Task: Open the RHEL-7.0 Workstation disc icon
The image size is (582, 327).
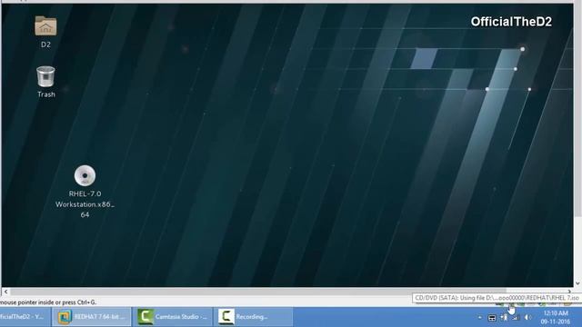Action: (x=85, y=175)
